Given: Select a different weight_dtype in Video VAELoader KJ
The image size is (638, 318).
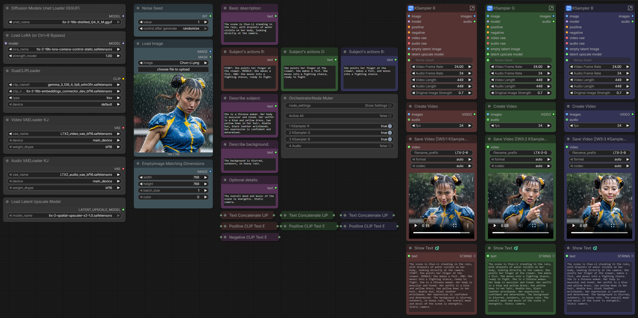Looking at the screenshot, I should [x=64, y=147].
